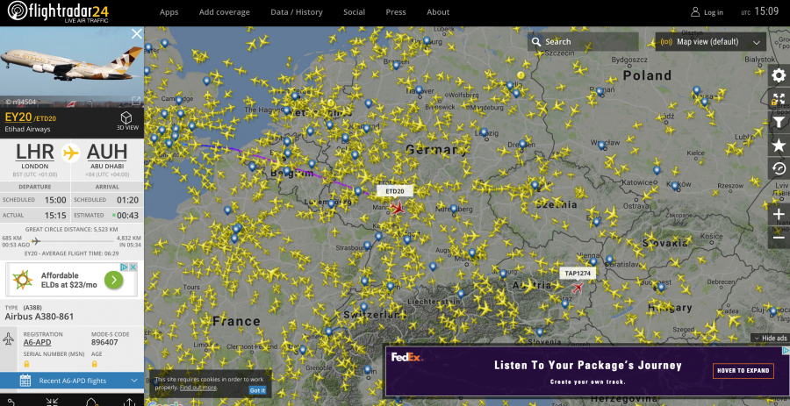790x406 pixels.
Task: Click the Log in link
Action: pyautogui.click(x=707, y=12)
